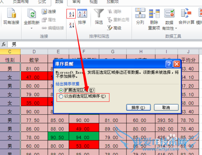This screenshot has height=155, width=202.
Task: Click the Clear filter (清除) item
Action: pyautogui.click(x=114, y=12)
